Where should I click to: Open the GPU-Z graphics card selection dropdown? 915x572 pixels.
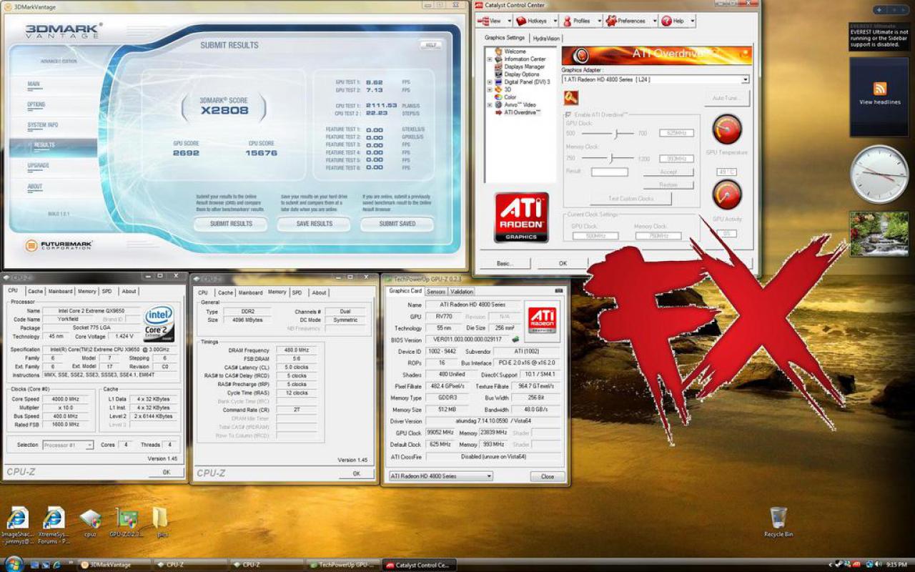pos(440,476)
